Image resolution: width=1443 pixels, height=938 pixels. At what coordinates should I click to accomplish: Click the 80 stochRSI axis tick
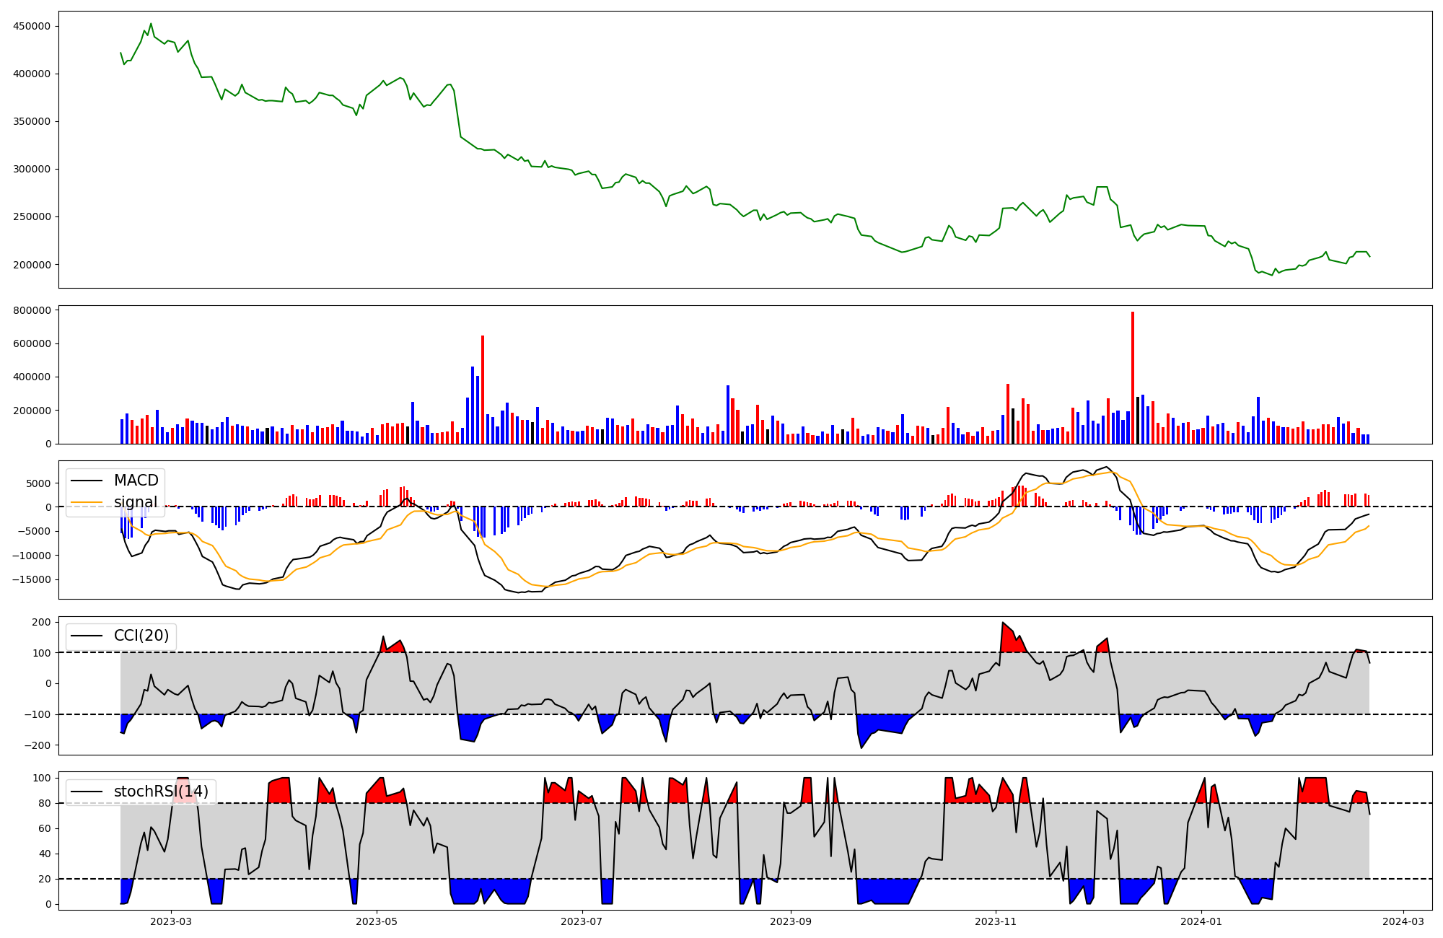[x=45, y=803]
